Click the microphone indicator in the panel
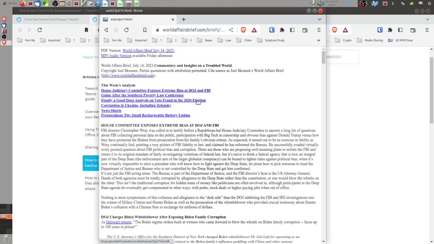Viewport: 434px width, 244px height. tap(314, 3)
